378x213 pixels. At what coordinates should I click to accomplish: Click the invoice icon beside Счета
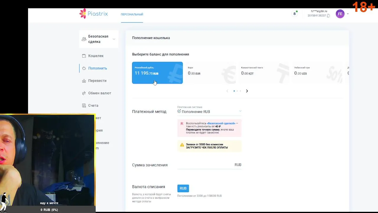(x=84, y=106)
